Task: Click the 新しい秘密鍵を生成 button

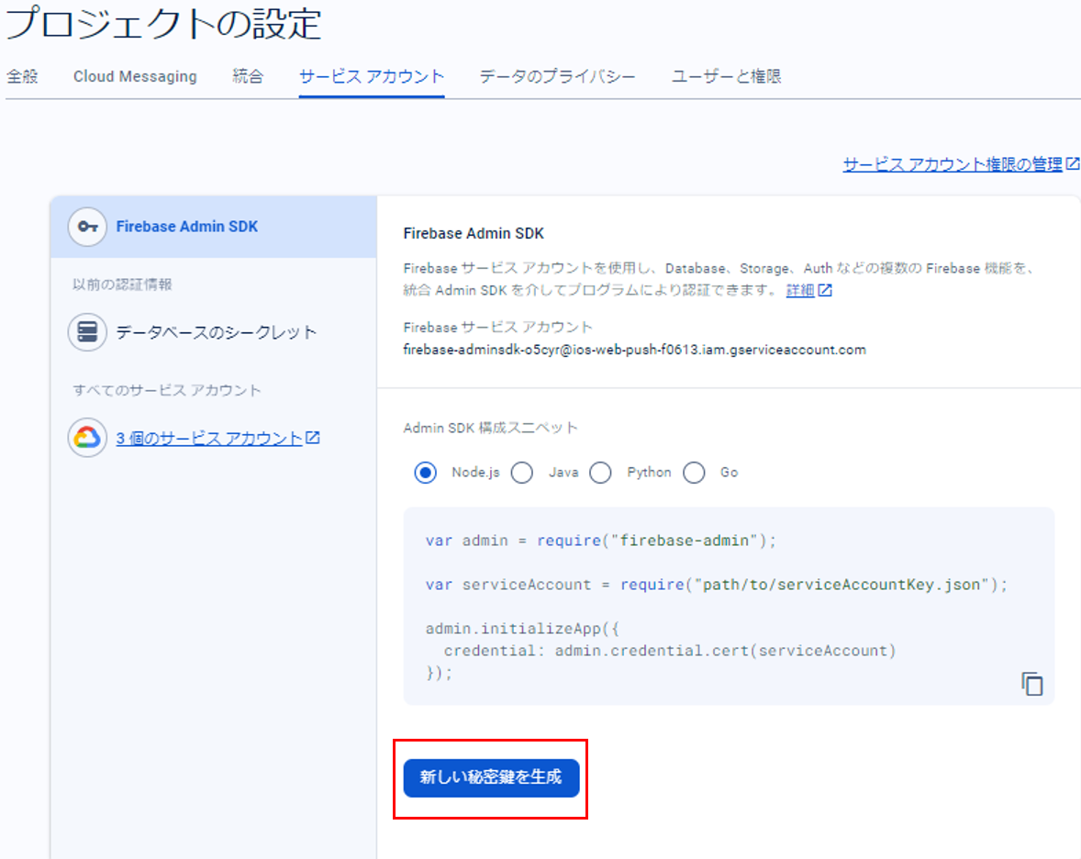Action: 490,777
